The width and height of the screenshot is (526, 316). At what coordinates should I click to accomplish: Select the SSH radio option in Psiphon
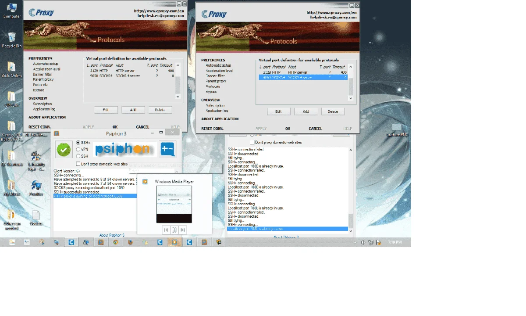coord(78,156)
